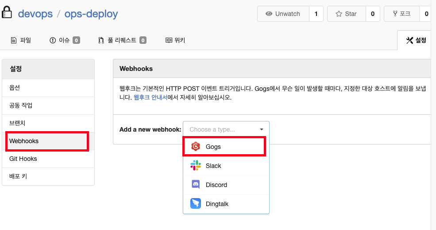
Task: Click the book icon on 위키 tab
Action: point(169,40)
